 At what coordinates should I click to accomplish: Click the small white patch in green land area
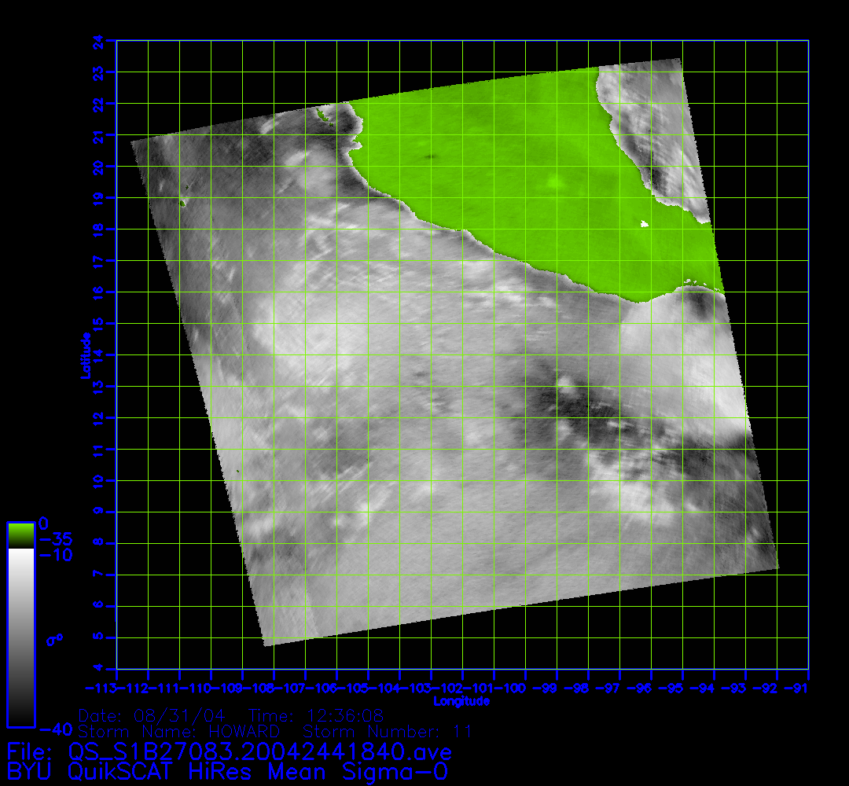pyautogui.click(x=645, y=225)
